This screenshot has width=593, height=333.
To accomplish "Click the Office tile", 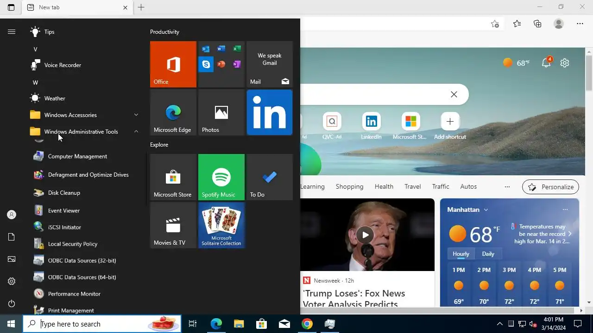I will [173, 64].
